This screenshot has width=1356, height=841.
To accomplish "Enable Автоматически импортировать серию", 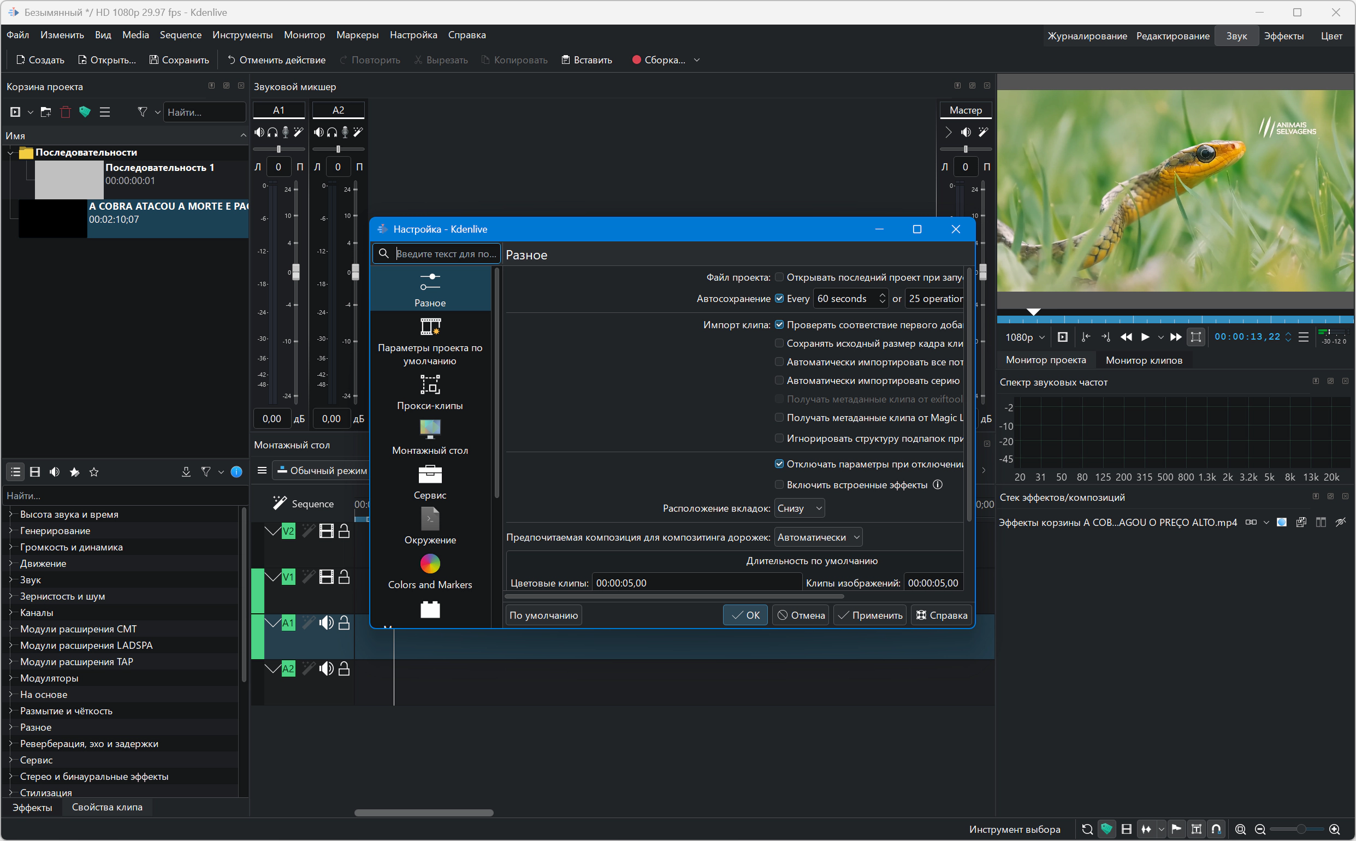I will (x=779, y=381).
